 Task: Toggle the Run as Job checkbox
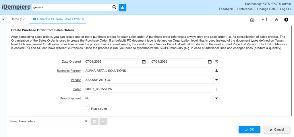[87, 109]
